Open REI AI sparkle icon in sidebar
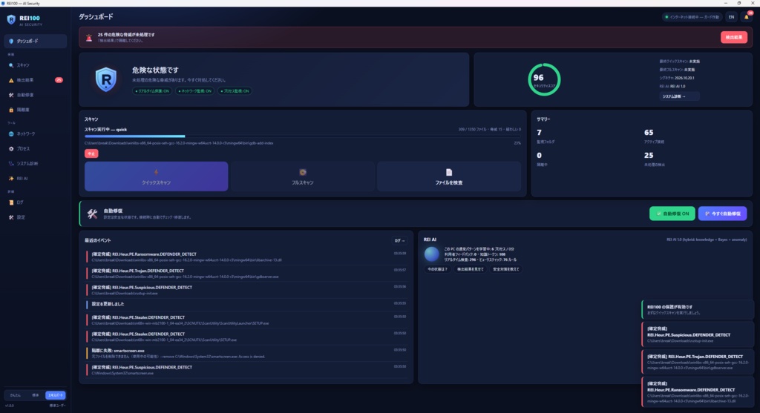760x413 pixels. pyautogui.click(x=11, y=179)
